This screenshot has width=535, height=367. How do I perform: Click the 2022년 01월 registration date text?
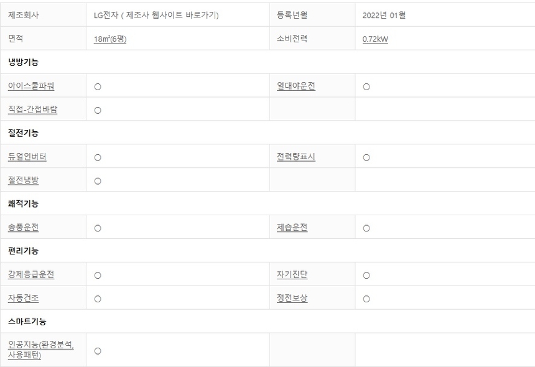[384, 16]
